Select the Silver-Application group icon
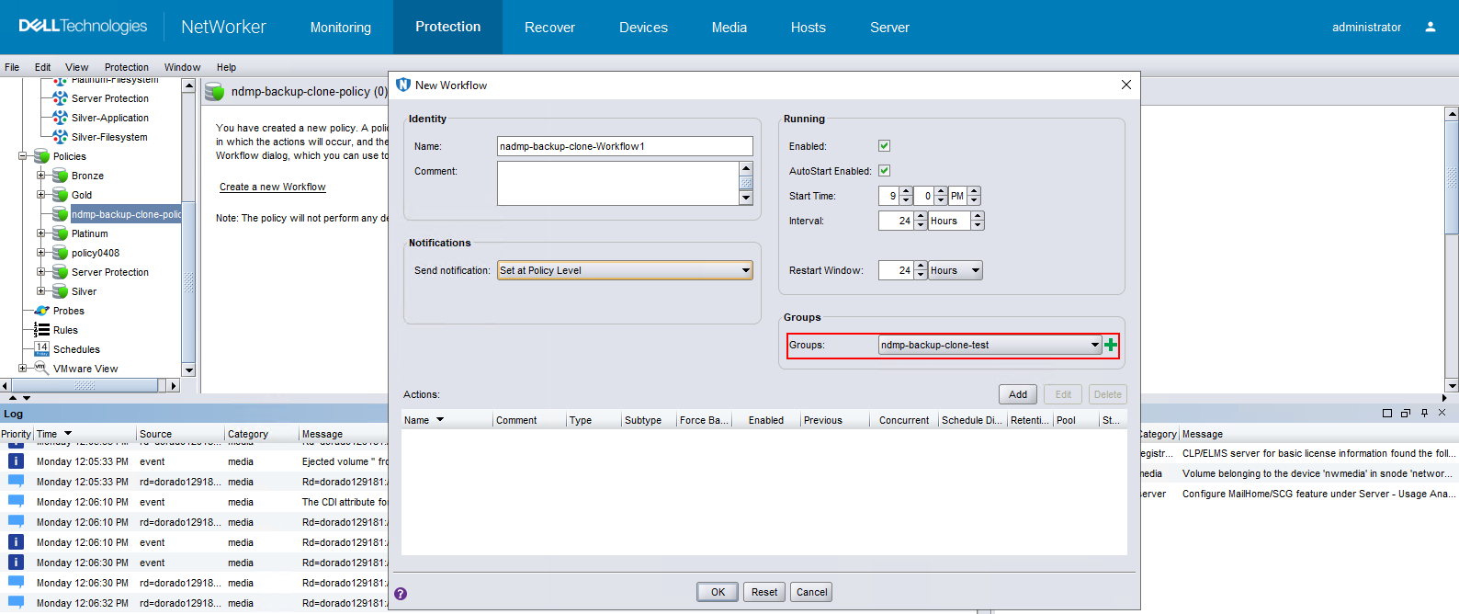This screenshot has width=1459, height=614. tap(60, 118)
